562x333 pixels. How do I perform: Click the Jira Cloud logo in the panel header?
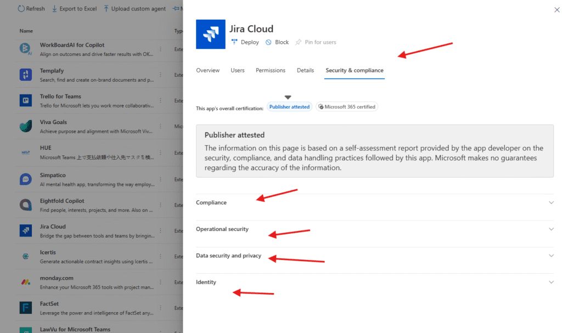pyautogui.click(x=210, y=35)
